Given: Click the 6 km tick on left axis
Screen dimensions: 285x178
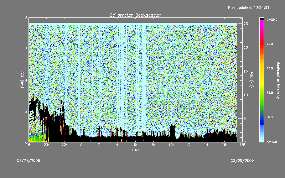Looking at the screenshot, I should tap(26, 49).
